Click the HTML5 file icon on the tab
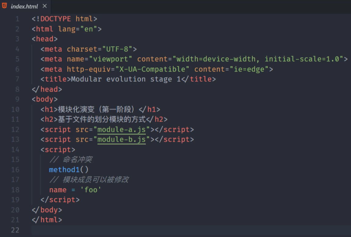351x237 pixels. click(5, 6)
